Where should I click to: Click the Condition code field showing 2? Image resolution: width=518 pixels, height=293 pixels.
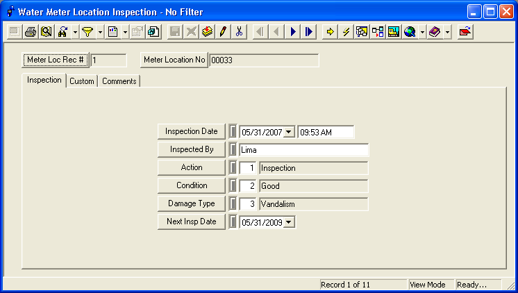(248, 186)
